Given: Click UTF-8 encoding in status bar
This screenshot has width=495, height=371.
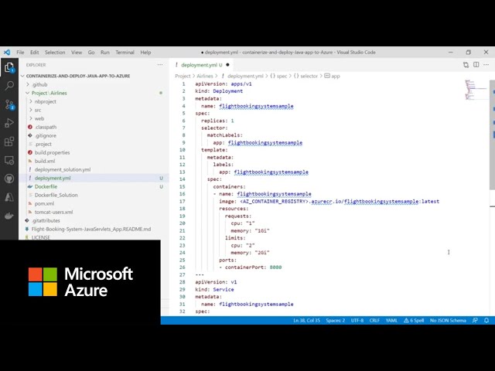Looking at the screenshot, I should (x=357, y=321).
